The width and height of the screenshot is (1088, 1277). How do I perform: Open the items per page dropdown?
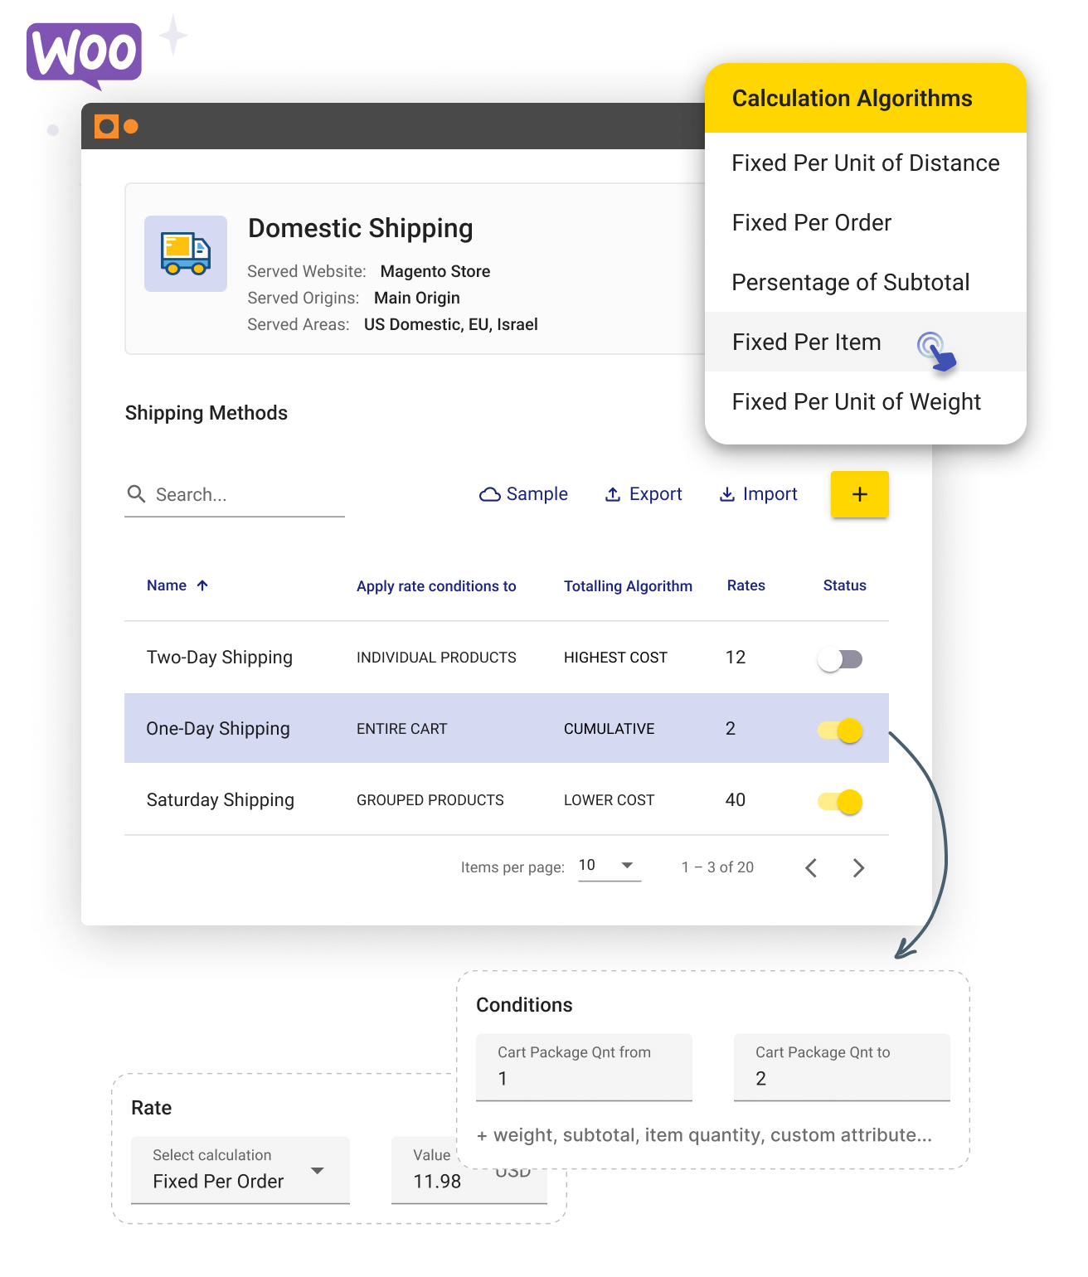tap(610, 867)
